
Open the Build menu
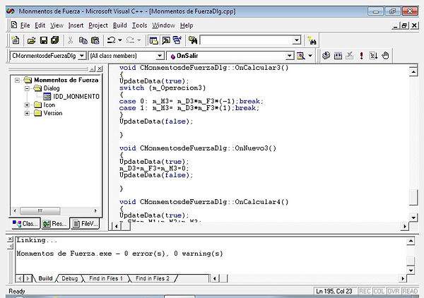[x=120, y=25]
